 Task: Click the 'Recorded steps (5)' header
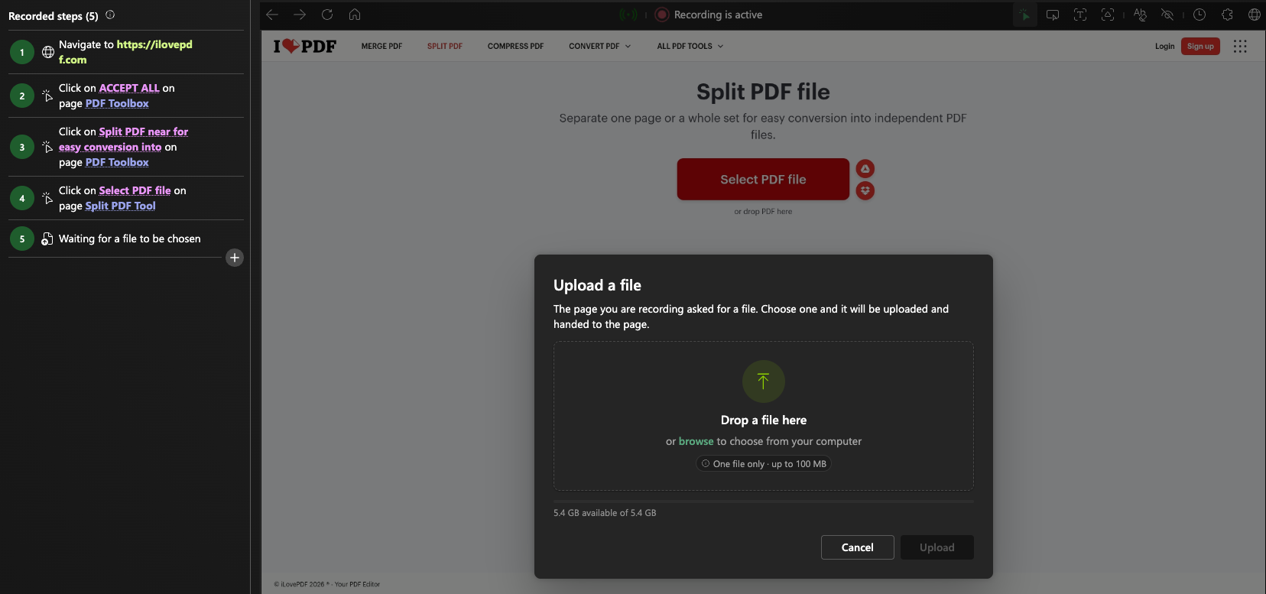pos(54,15)
